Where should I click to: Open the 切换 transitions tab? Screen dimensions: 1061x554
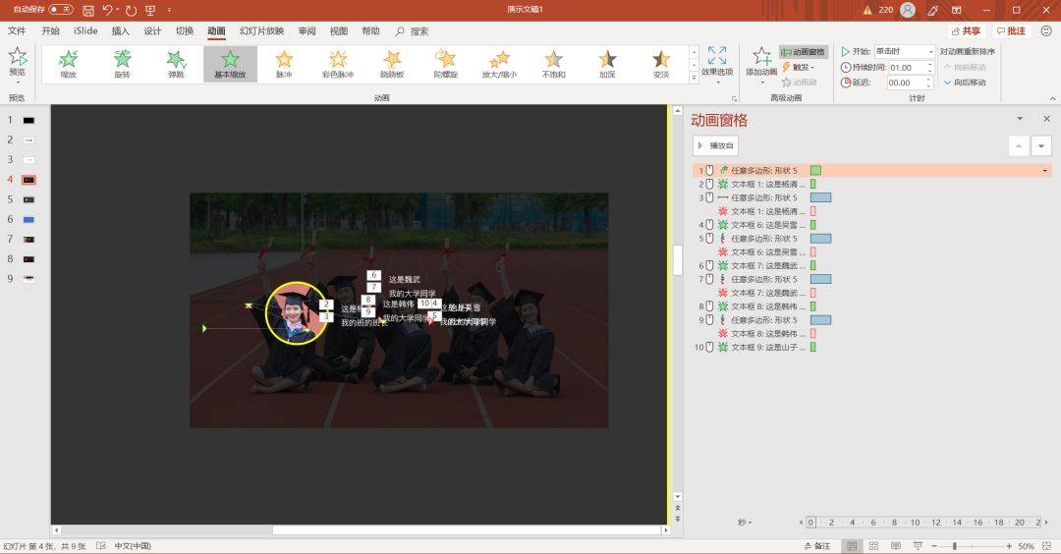[185, 31]
